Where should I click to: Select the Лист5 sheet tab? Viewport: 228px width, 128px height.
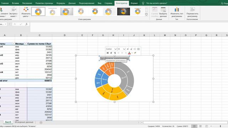tap(8, 122)
